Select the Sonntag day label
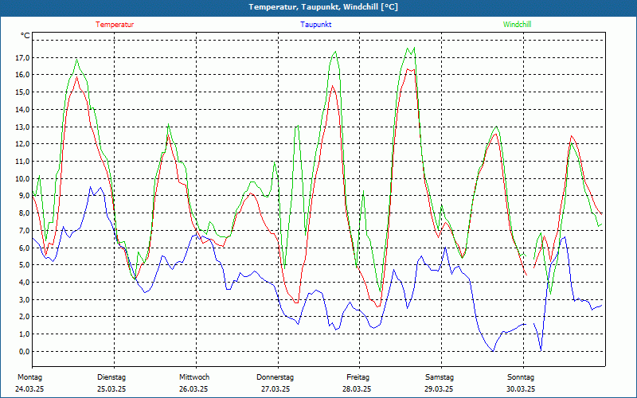 (x=522, y=377)
